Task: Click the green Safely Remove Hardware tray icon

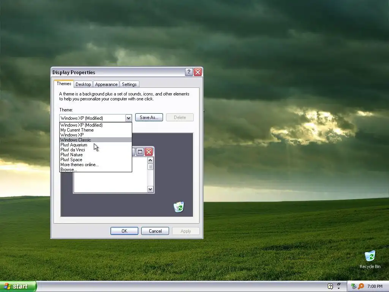Action: [354, 286]
